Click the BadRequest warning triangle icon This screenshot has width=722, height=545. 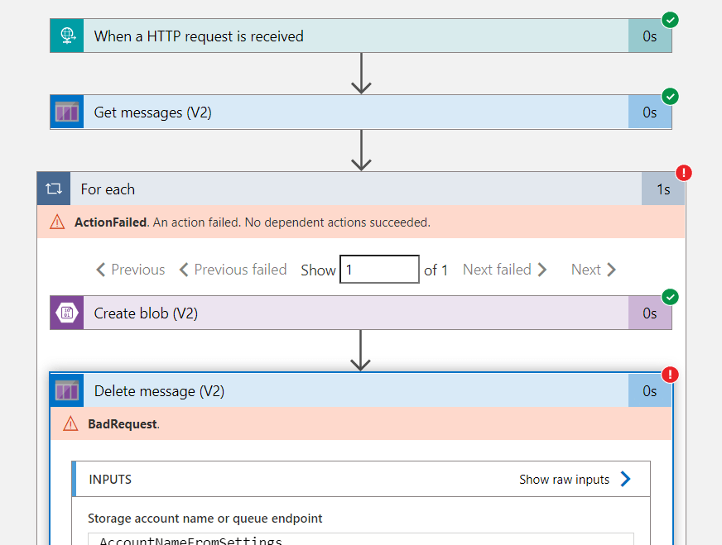coord(70,423)
